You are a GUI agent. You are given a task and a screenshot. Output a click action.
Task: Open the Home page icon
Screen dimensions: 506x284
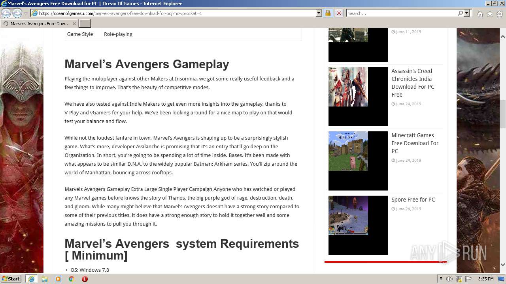(480, 14)
